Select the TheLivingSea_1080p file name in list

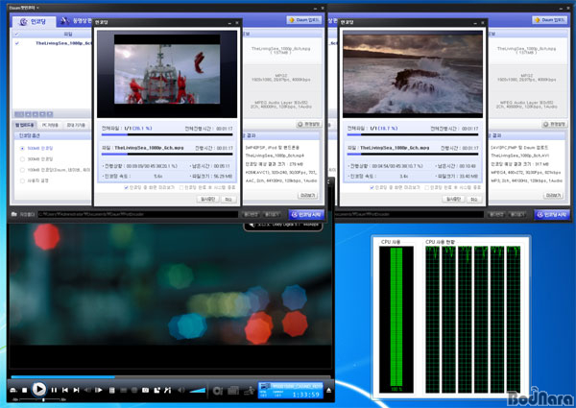[63, 43]
